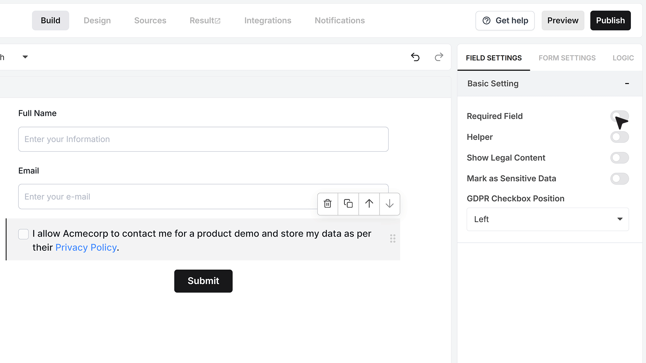646x363 pixels.
Task: Open the dropdown arrow near the undo bar
Action: point(25,57)
